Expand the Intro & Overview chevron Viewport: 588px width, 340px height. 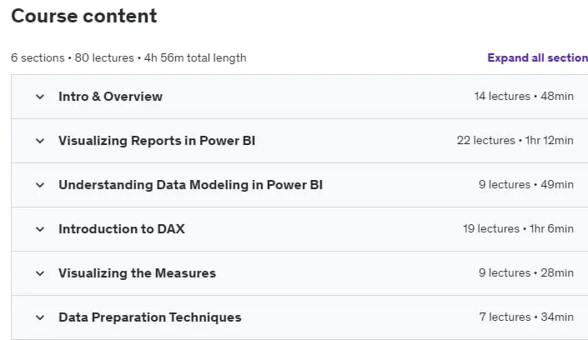pyautogui.click(x=40, y=97)
